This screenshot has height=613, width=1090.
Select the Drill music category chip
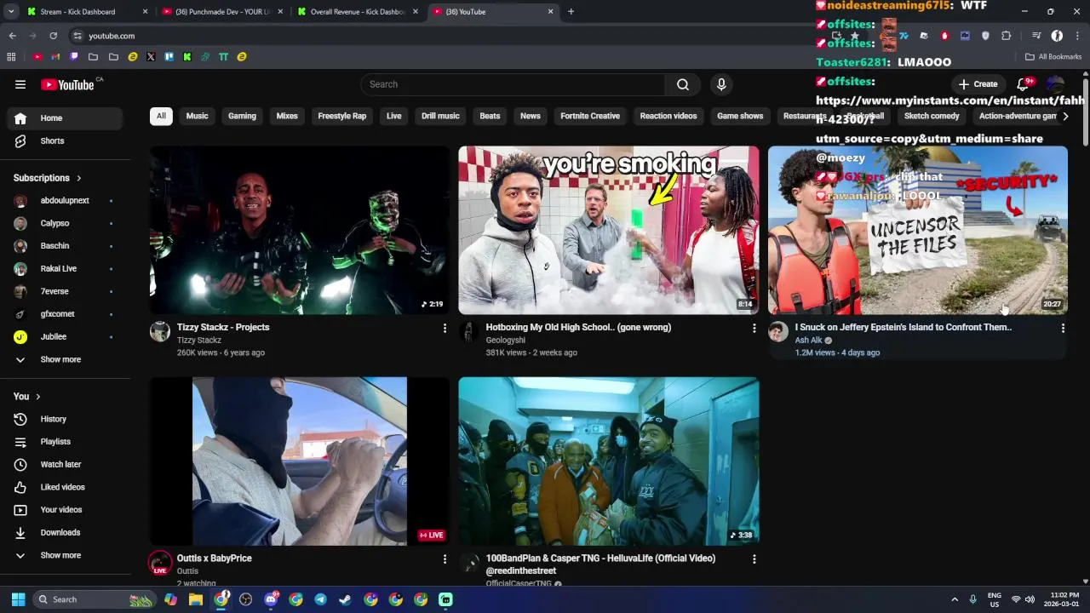click(x=440, y=116)
